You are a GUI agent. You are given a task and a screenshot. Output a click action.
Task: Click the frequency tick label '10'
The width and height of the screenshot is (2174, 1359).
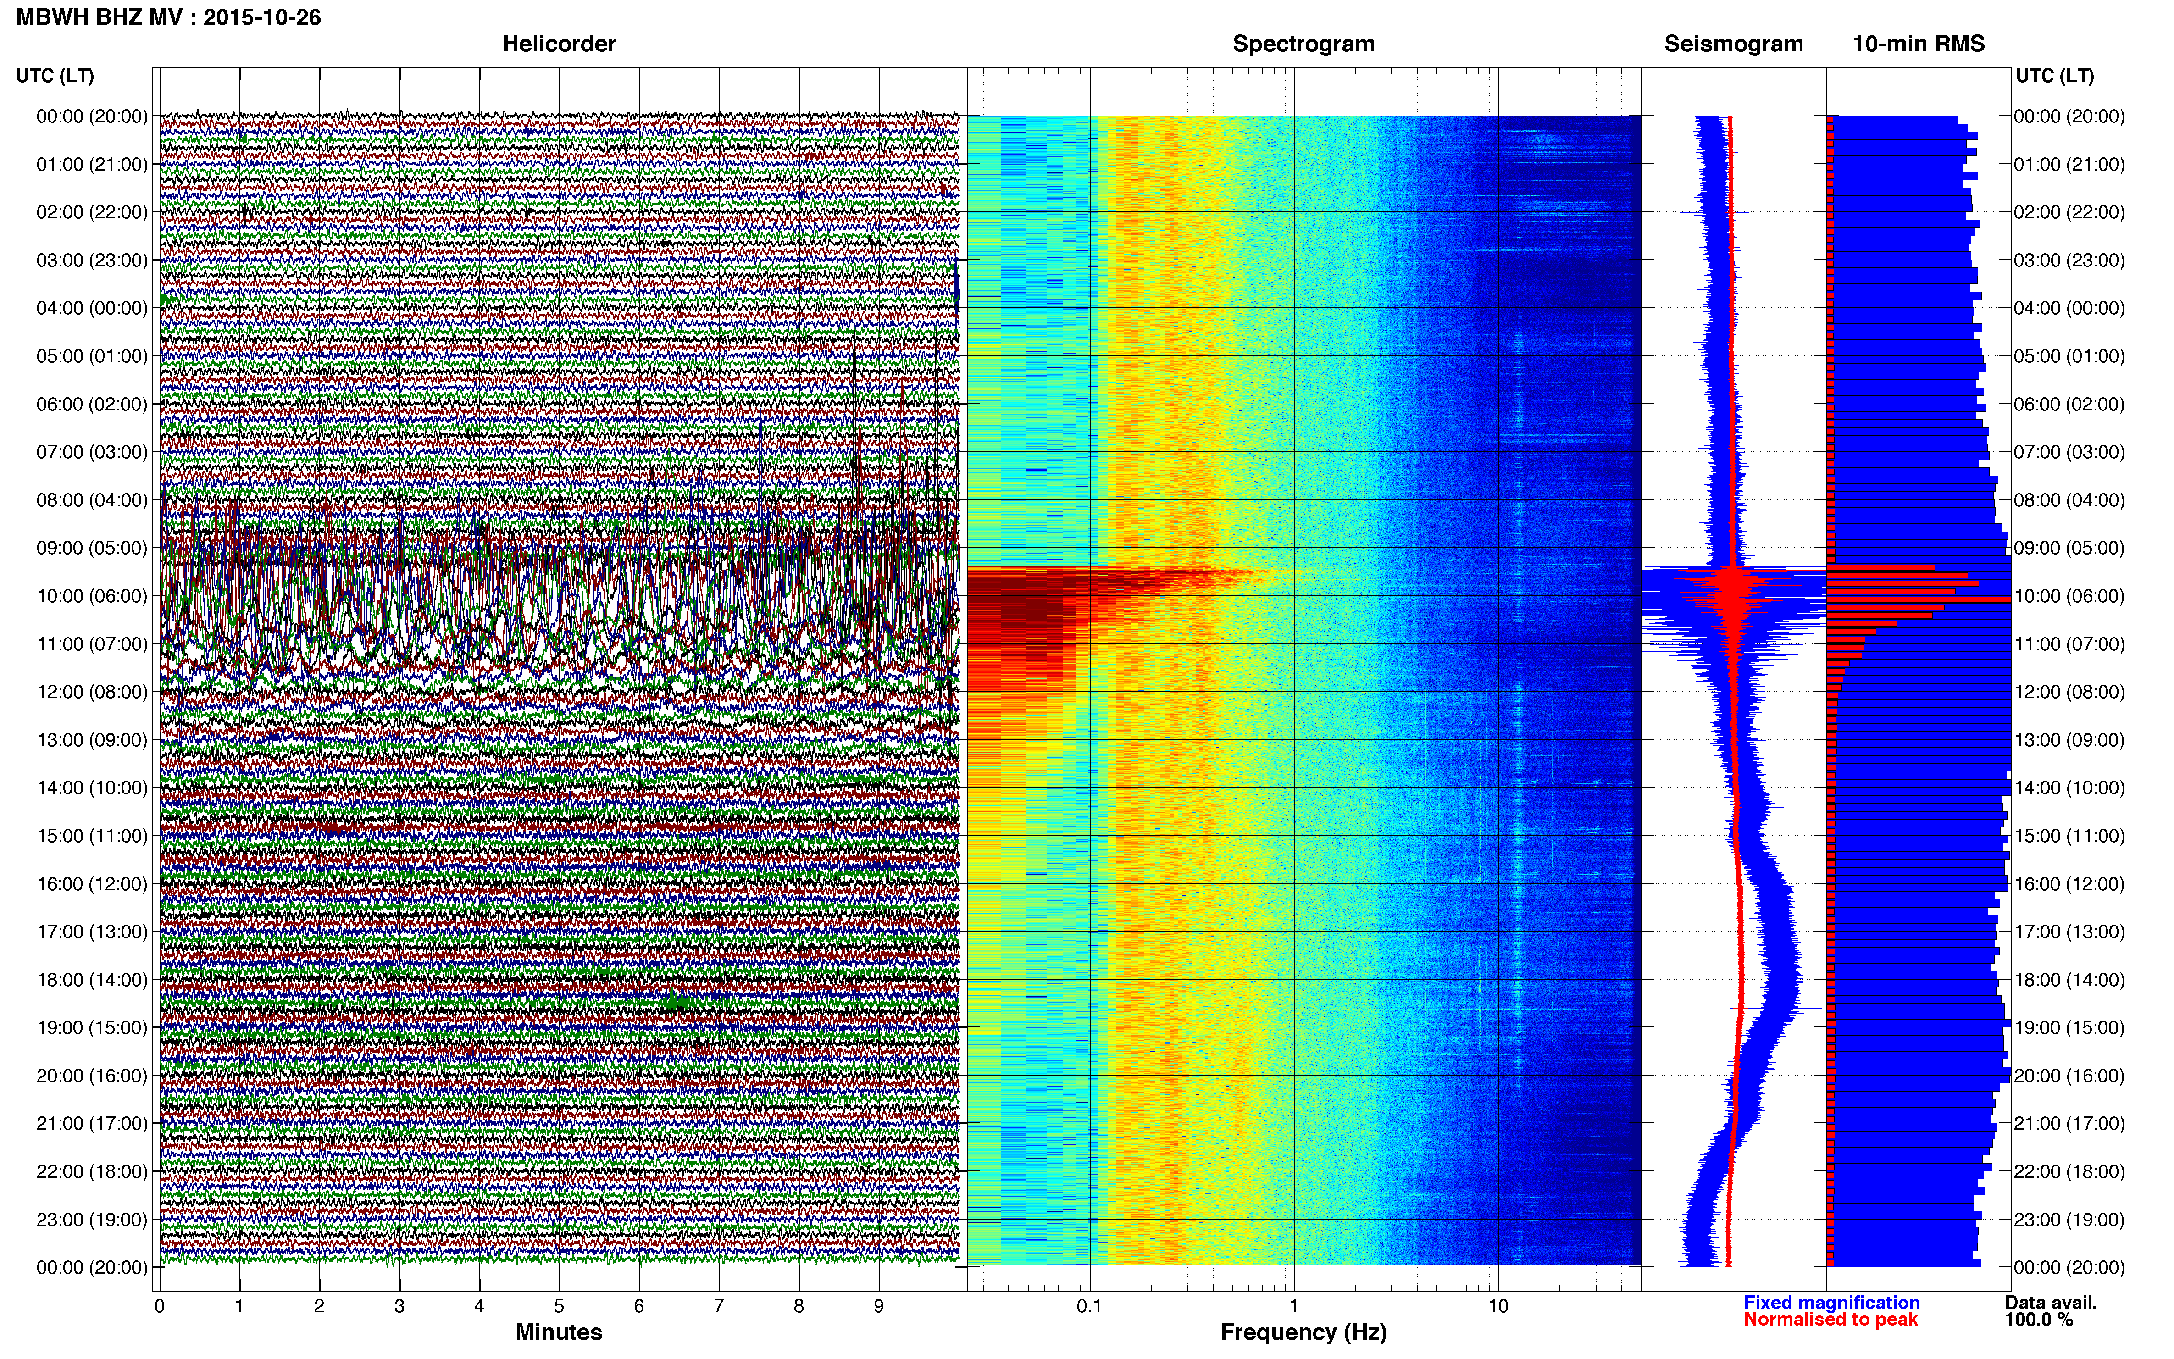click(1498, 1307)
